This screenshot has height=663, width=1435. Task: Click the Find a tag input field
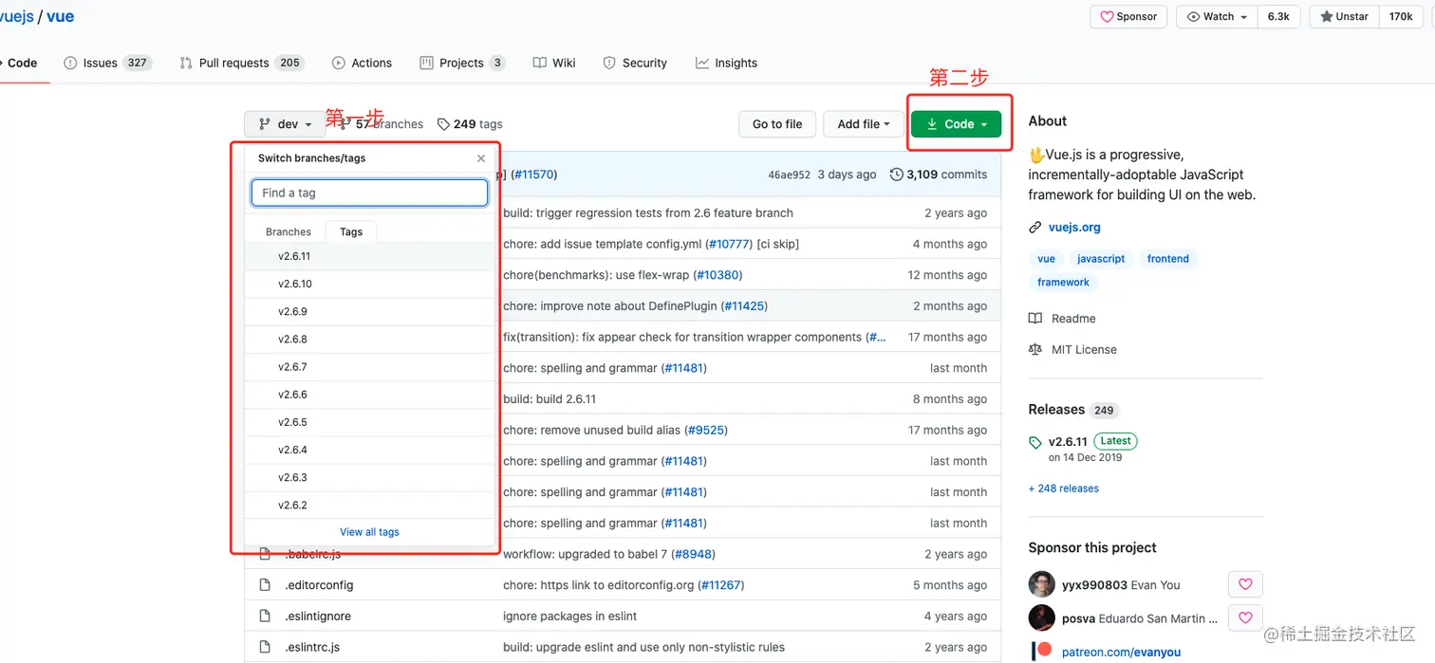point(369,193)
